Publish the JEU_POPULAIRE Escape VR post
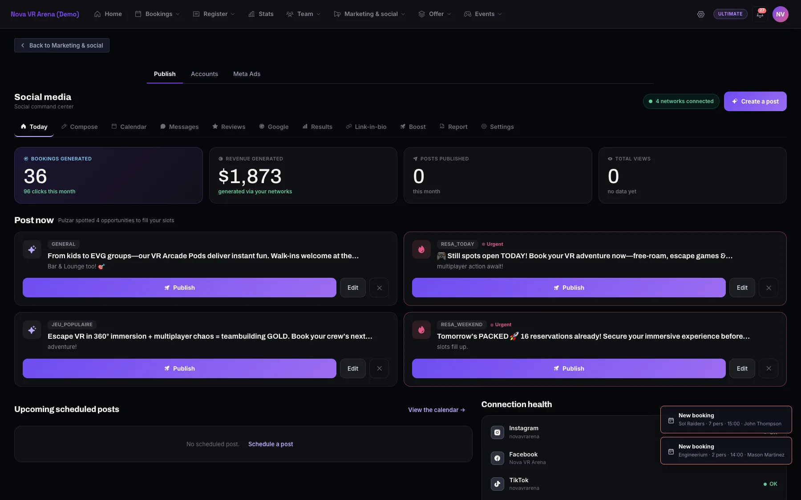Screen dimensions: 801x500 tap(179, 368)
